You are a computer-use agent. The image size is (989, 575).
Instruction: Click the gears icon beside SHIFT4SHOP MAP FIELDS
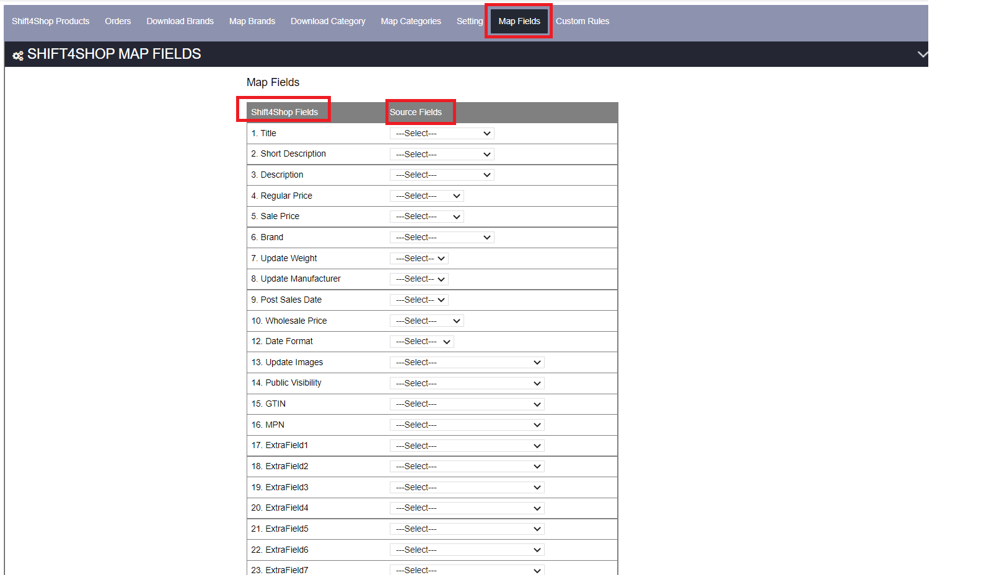click(18, 56)
